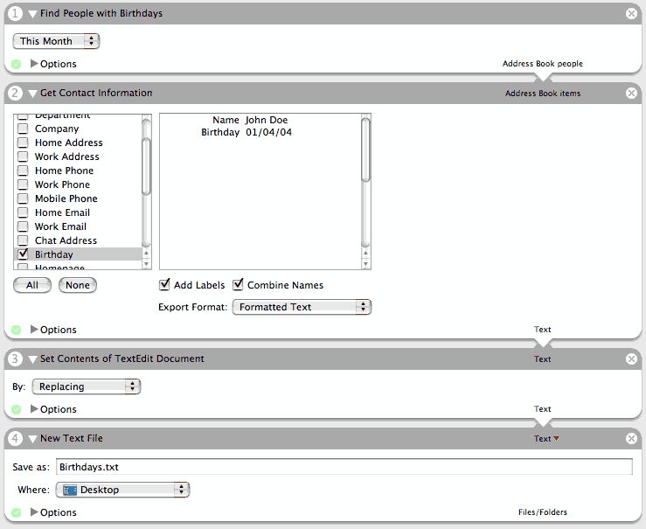The width and height of the screenshot is (646, 529).
Task: Collapse the New Text File action
Action: coord(33,439)
